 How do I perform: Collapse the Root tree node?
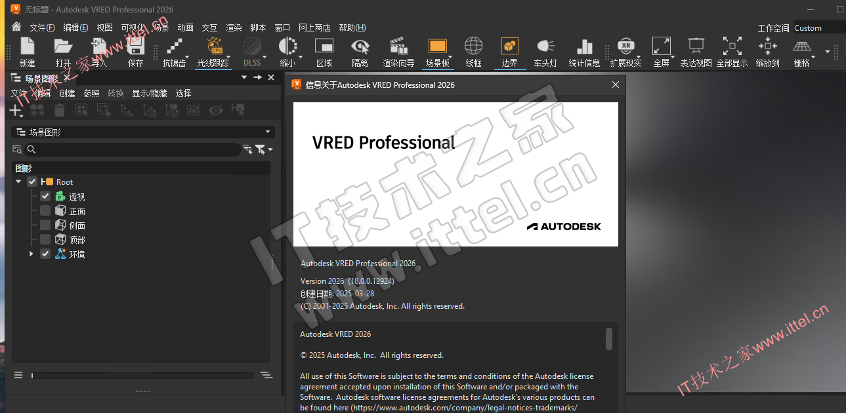pyautogui.click(x=18, y=182)
